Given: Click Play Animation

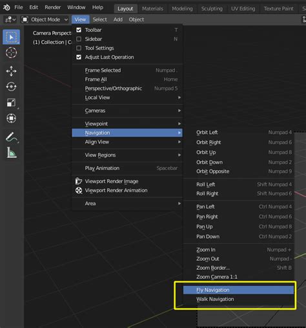Looking at the screenshot, I should pyautogui.click(x=127, y=168).
